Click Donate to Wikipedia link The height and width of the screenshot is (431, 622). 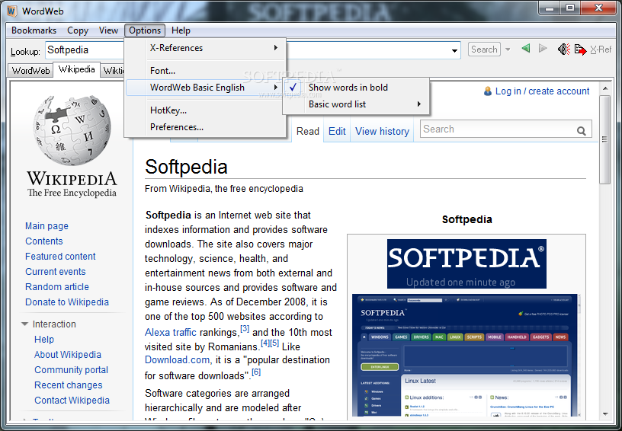(x=67, y=302)
